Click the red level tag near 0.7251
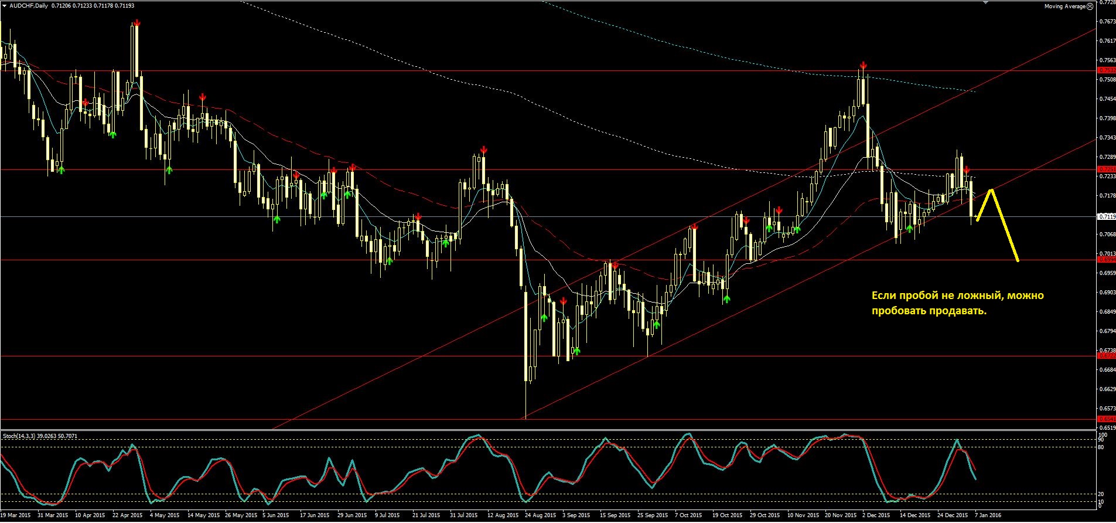Viewport: 1116px width, 523px height. click(x=1105, y=169)
